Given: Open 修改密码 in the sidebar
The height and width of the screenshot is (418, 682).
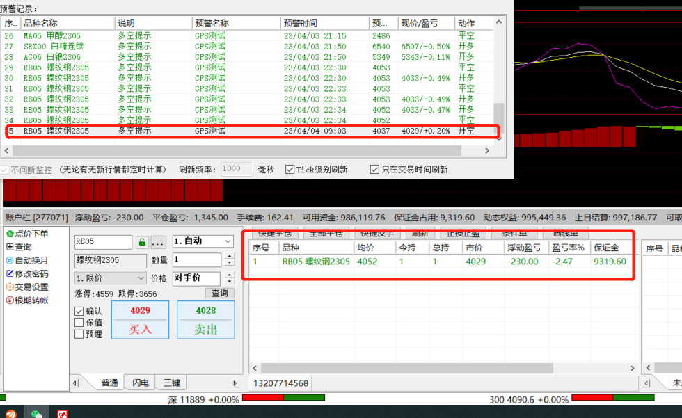Looking at the screenshot, I should (31, 273).
